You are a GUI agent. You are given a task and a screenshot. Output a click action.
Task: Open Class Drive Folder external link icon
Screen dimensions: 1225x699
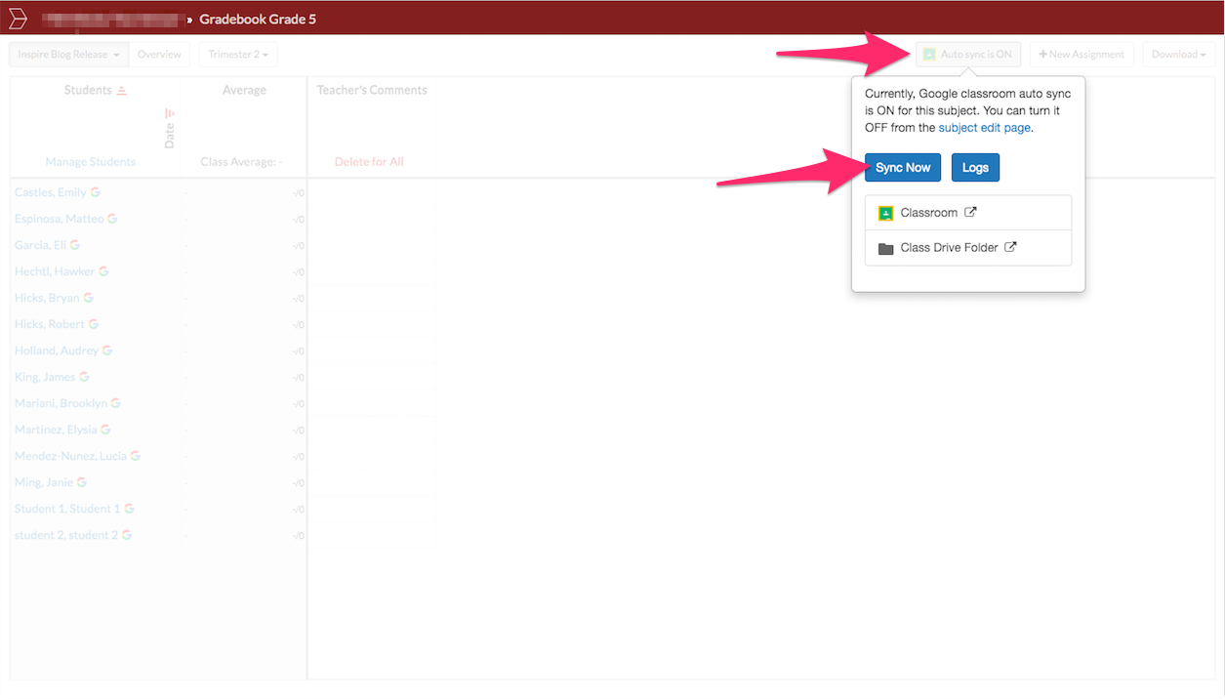click(1010, 247)
